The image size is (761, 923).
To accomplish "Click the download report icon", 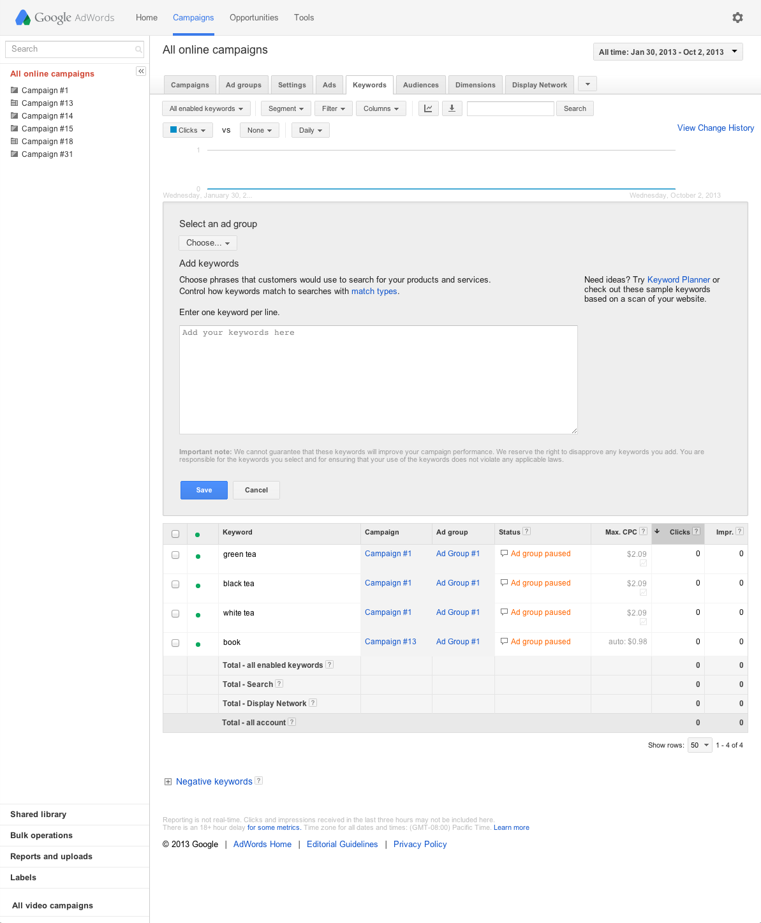I will 452,108.
